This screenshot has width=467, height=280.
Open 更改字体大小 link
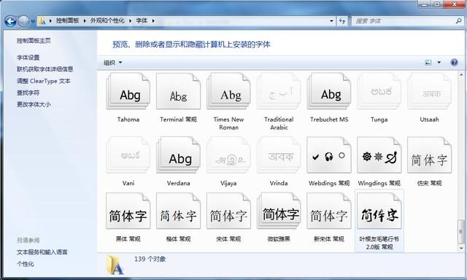click(34, 104)
